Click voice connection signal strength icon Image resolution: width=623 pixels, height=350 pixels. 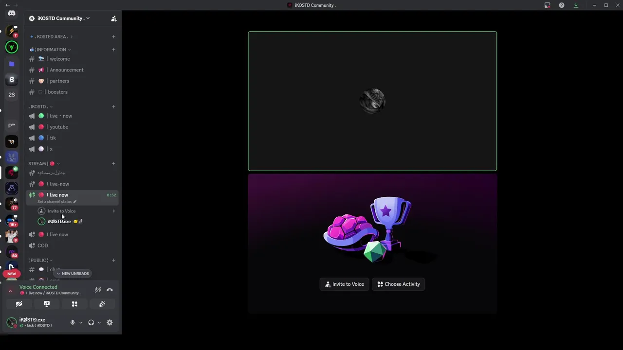[10, 291]
